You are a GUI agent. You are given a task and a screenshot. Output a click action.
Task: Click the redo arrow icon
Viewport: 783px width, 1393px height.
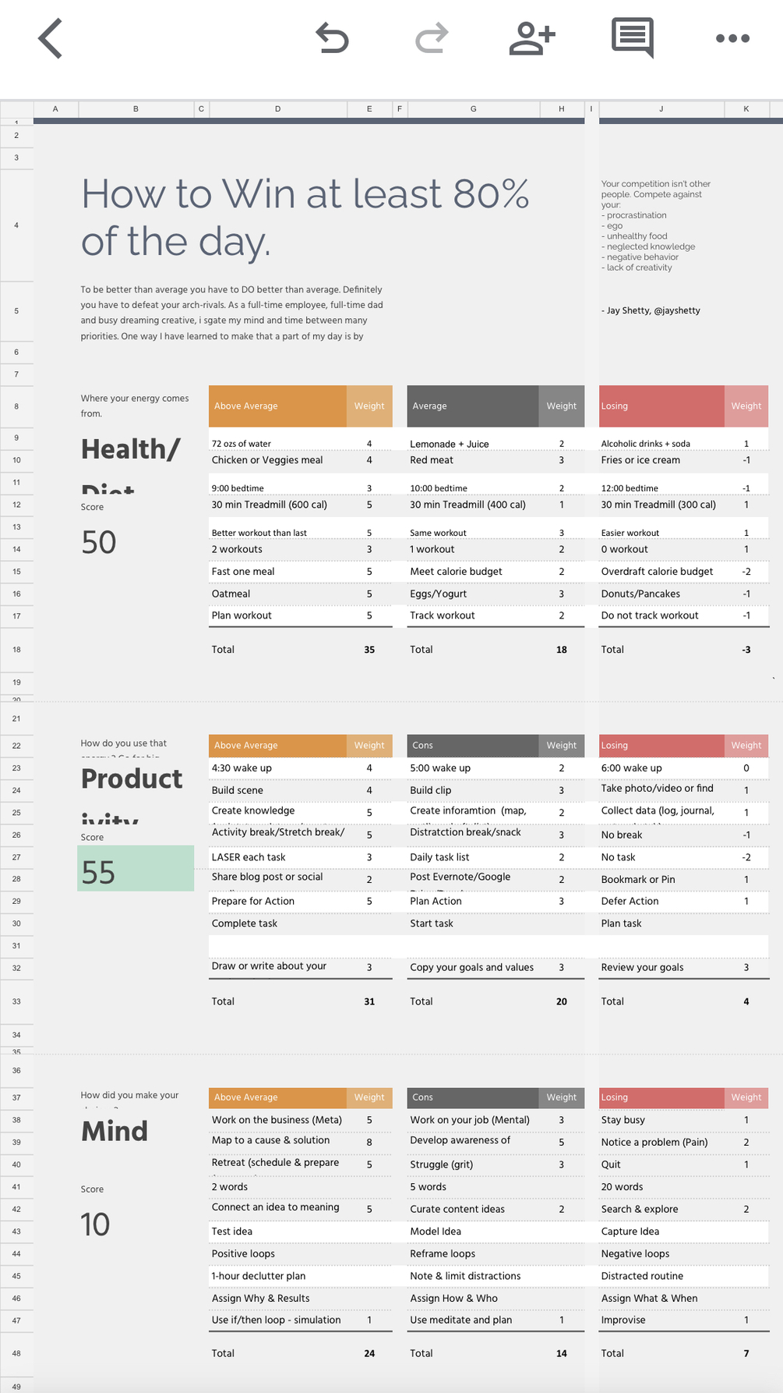coord(432,38)
